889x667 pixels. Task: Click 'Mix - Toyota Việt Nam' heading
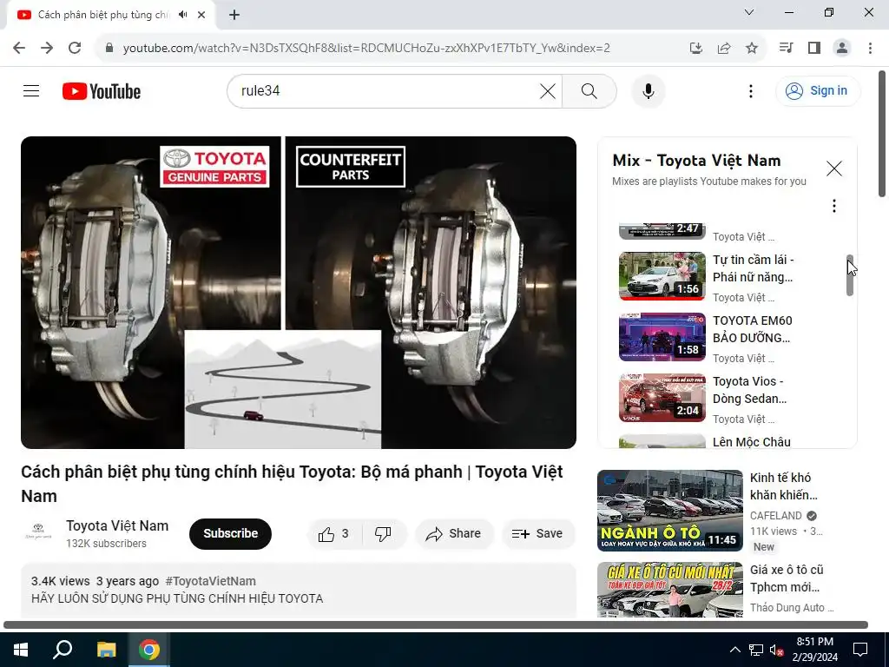coord(696,161)
